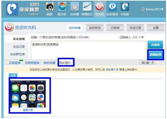167x119 pixels.
Task: Select 发布微博 in the sidebar
Action: coord(16,39)
